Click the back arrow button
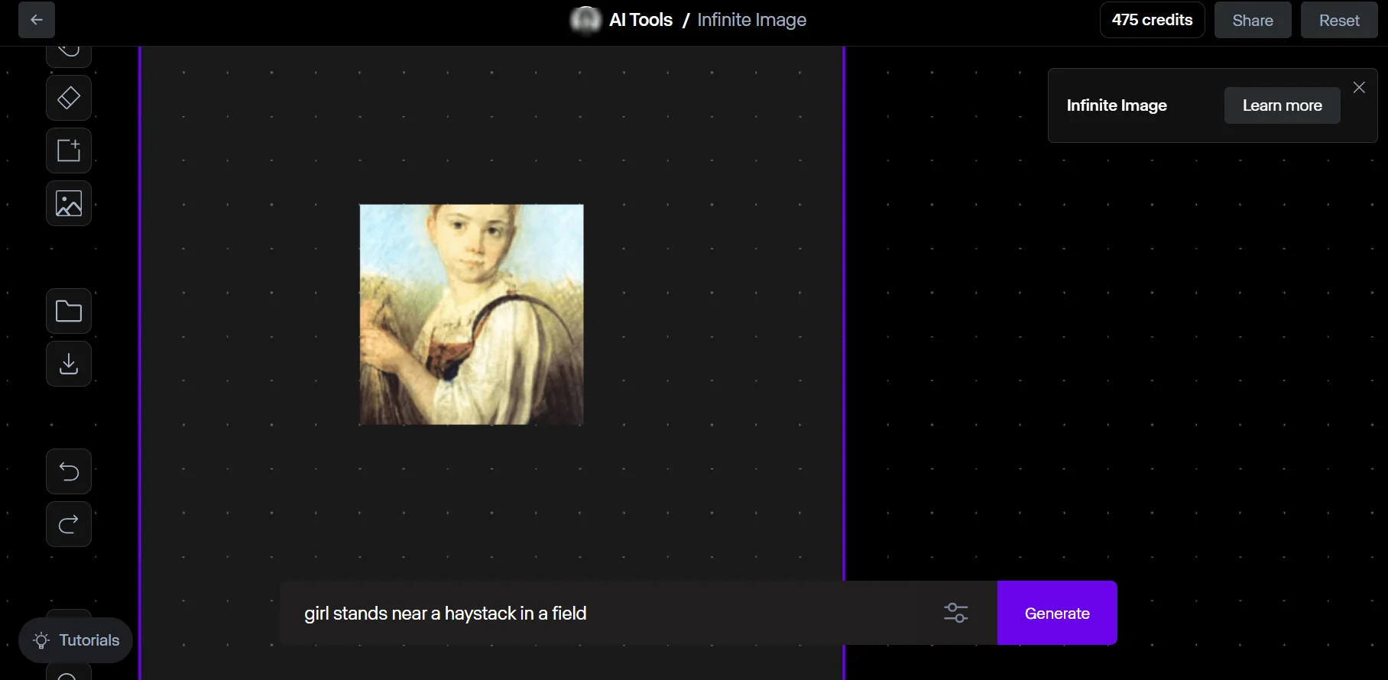The image size is (1388, 680). pos(37,20)
